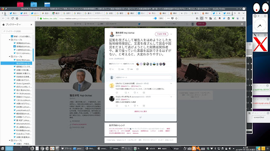Click the large Yoji Ochiai profile photo
Screen dimensions: 270x151
81,80
